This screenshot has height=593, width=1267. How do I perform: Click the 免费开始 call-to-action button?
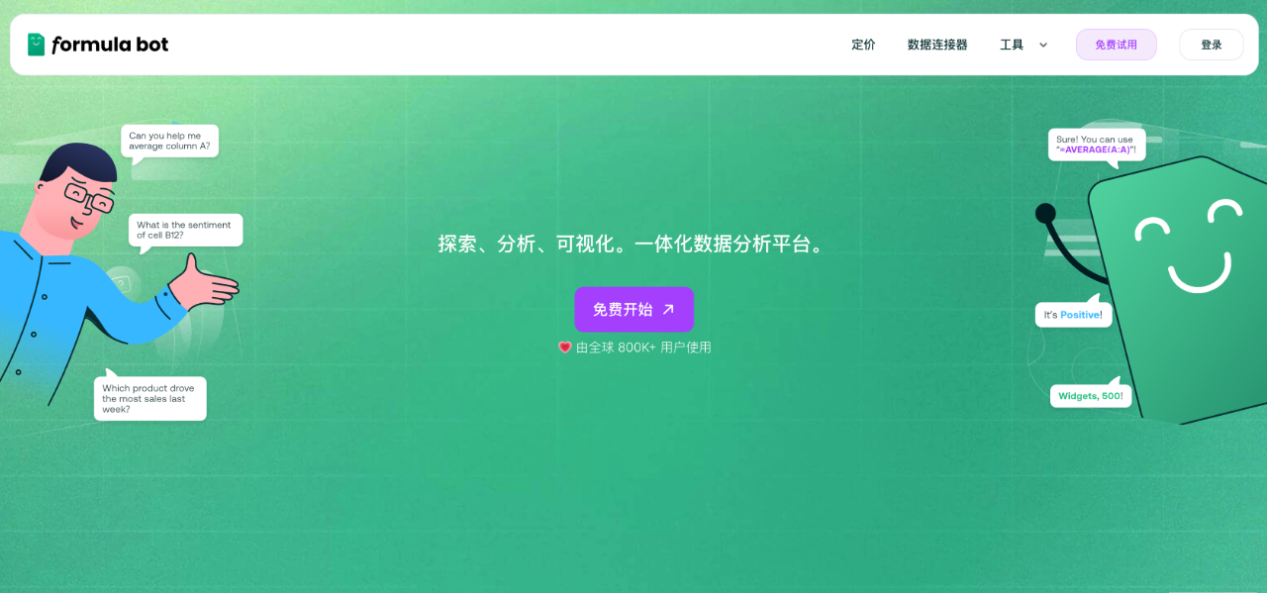[x=633, y=309]
